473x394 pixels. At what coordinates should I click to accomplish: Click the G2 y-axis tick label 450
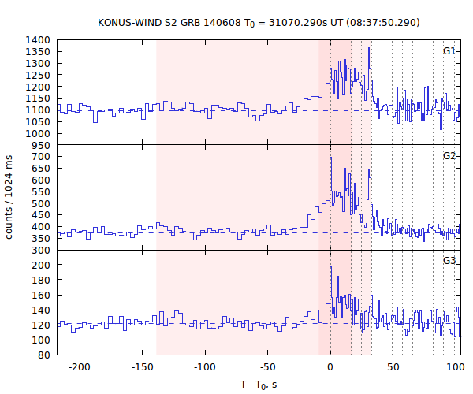[41, 215]
